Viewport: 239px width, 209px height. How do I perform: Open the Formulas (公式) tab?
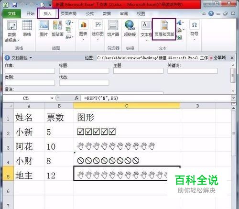coord(90,14)
